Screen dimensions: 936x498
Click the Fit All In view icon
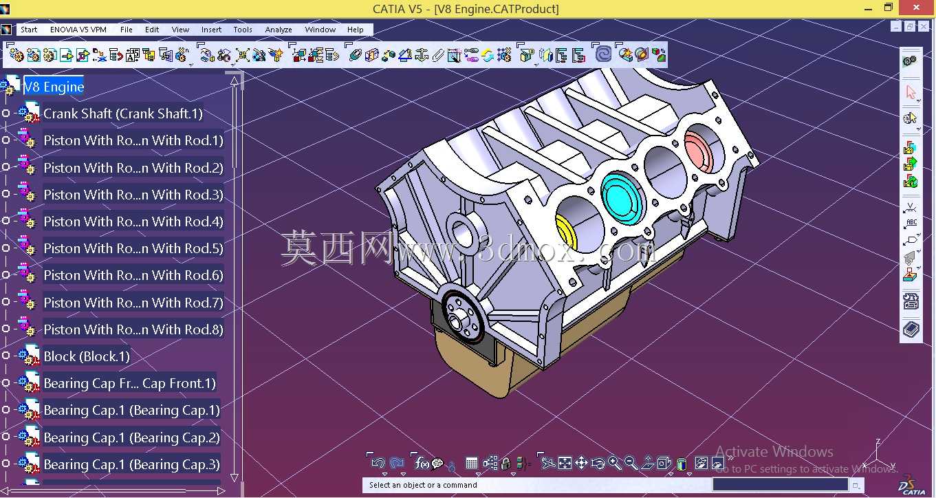[x=565, y=463]
